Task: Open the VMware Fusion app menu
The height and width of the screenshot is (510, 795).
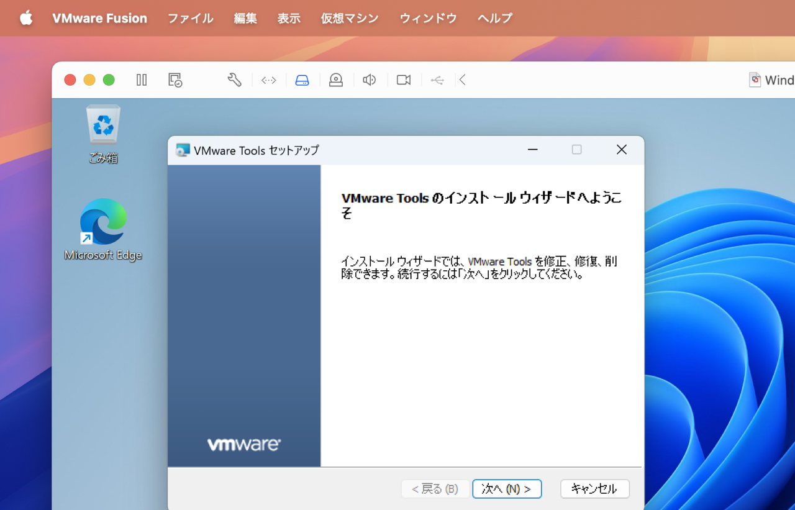Action: point(99,18)
